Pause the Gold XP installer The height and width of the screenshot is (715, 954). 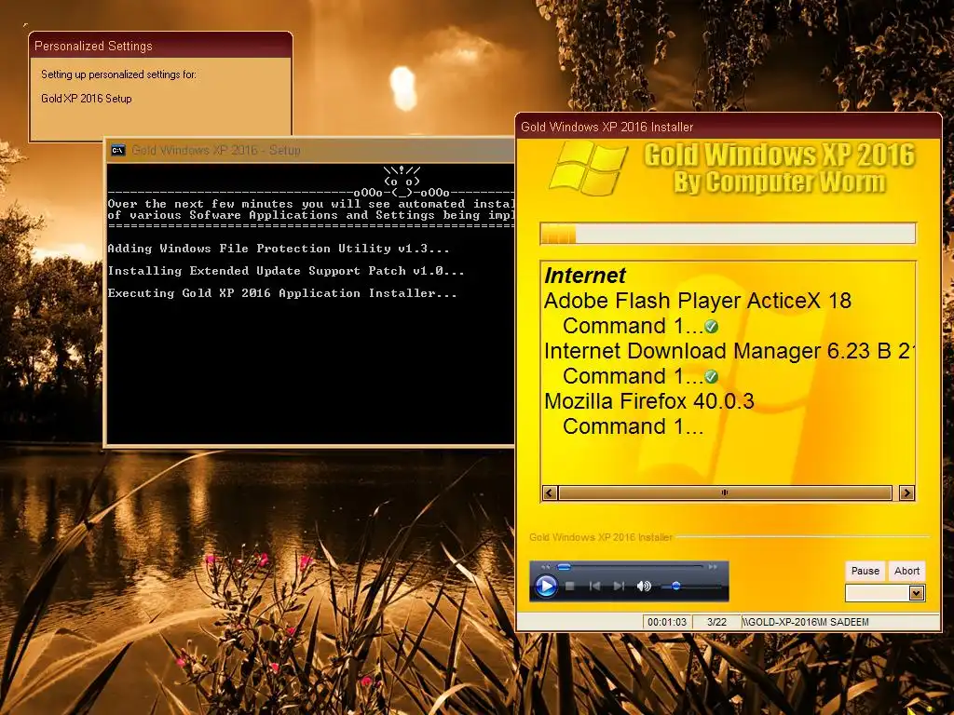tap(865, 571)
